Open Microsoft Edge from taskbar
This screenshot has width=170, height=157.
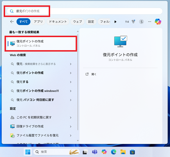(114, 152)
